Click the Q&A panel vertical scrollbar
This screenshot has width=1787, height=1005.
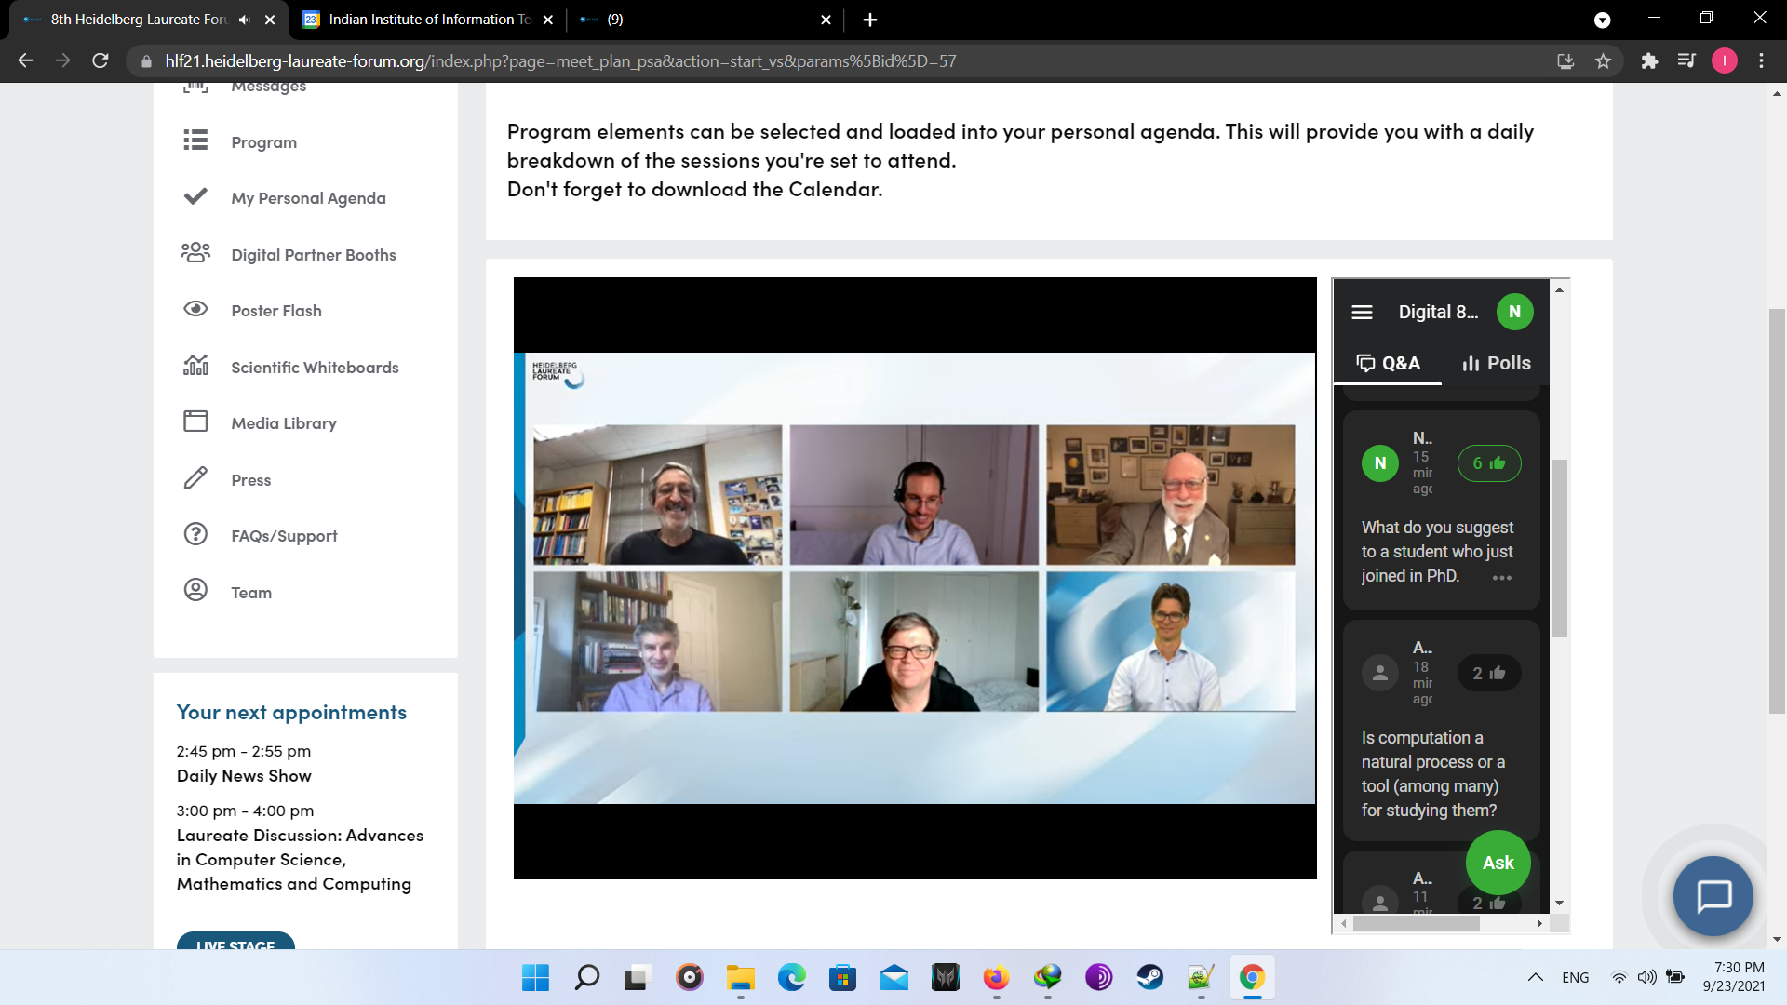[x=1559, y=549]
